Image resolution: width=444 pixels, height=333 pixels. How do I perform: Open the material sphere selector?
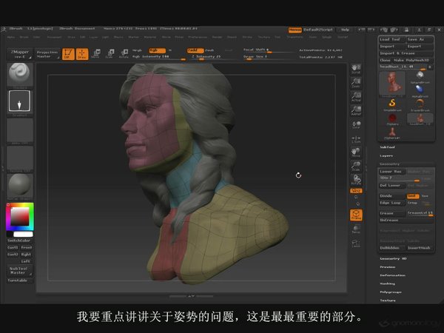tap(19, 185)
